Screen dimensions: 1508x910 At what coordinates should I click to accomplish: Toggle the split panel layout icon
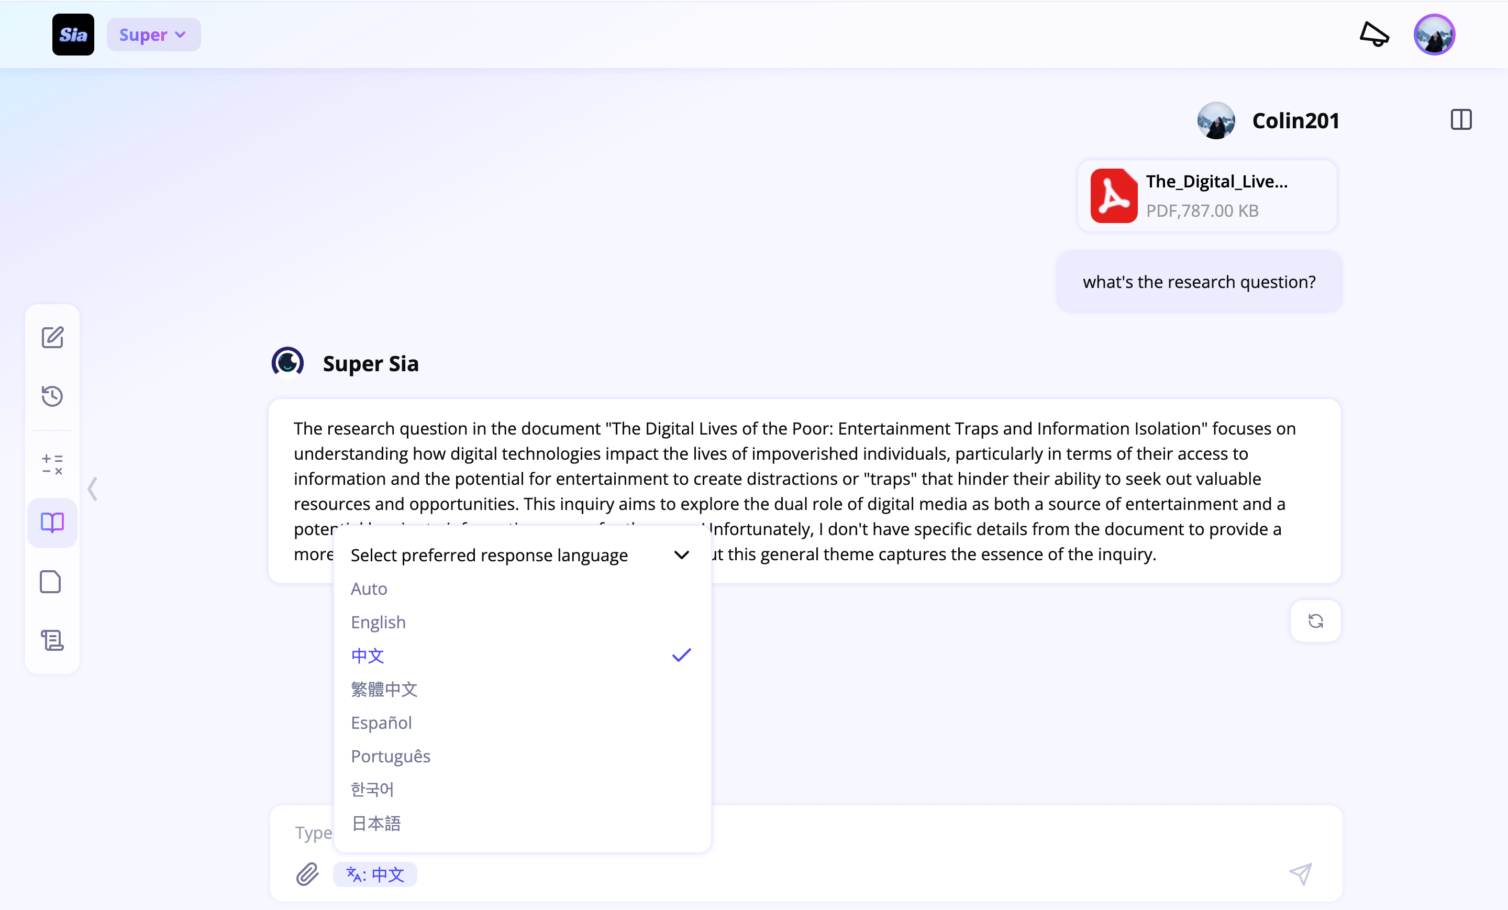(x=1461, y=119)
